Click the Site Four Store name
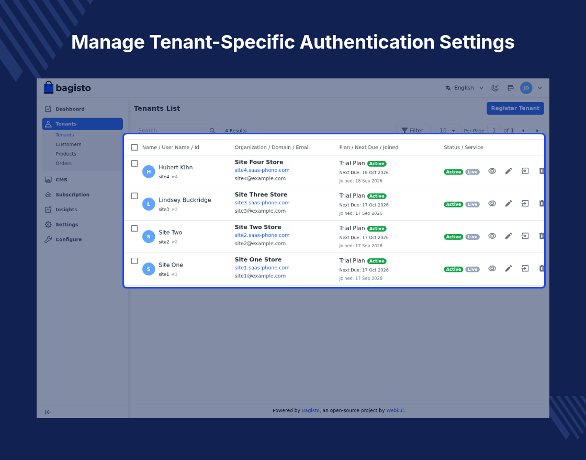Screen dimensions: 586x460 259,162
